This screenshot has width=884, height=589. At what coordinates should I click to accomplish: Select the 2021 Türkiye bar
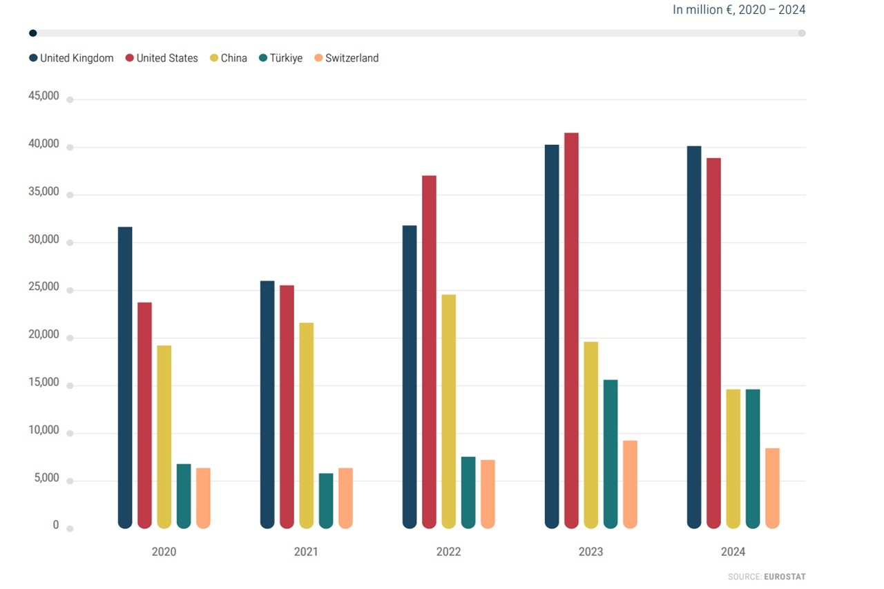click(x=326, y=501)
